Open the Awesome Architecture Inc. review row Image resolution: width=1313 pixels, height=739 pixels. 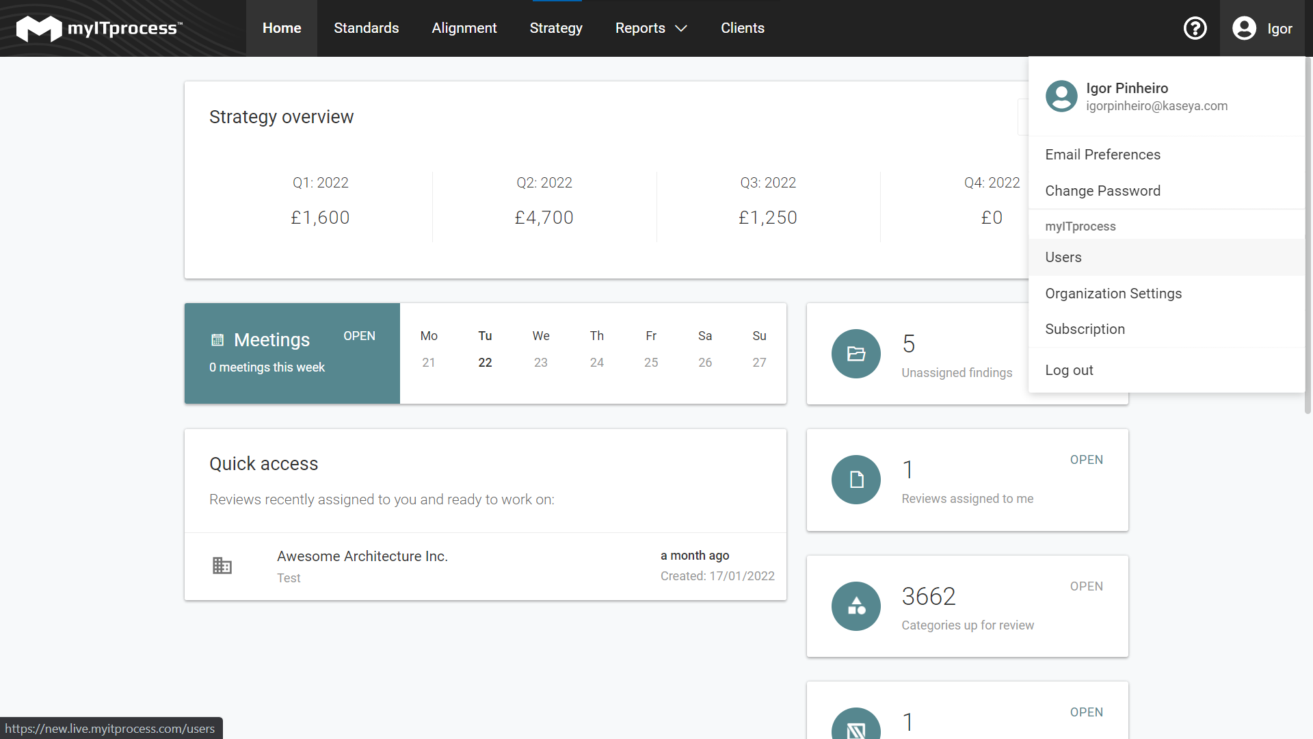[486, 567]
